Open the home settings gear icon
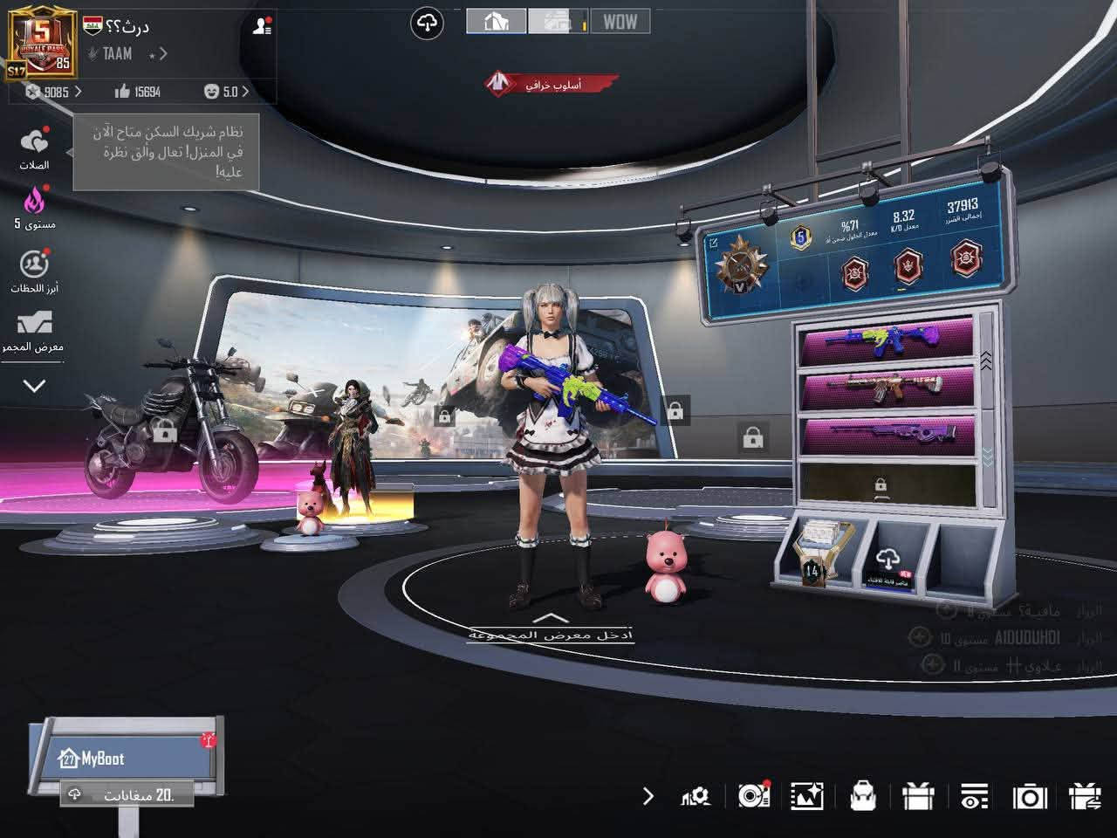The image size is (1117, 838). (x=696, y=796)
